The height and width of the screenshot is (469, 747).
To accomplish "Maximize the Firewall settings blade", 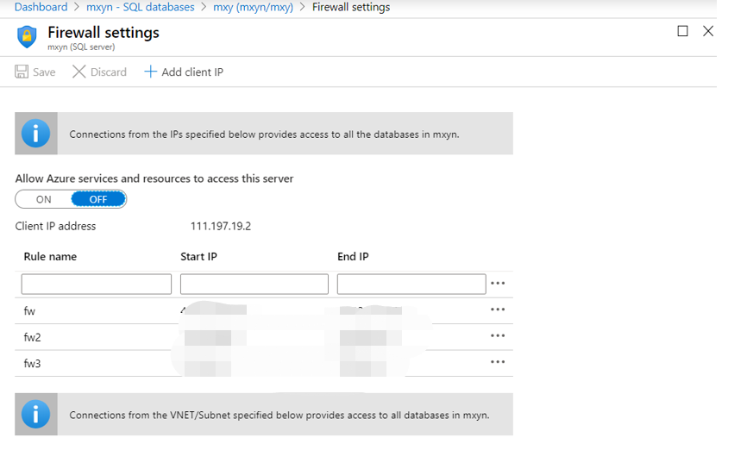I will coord(682,31).
